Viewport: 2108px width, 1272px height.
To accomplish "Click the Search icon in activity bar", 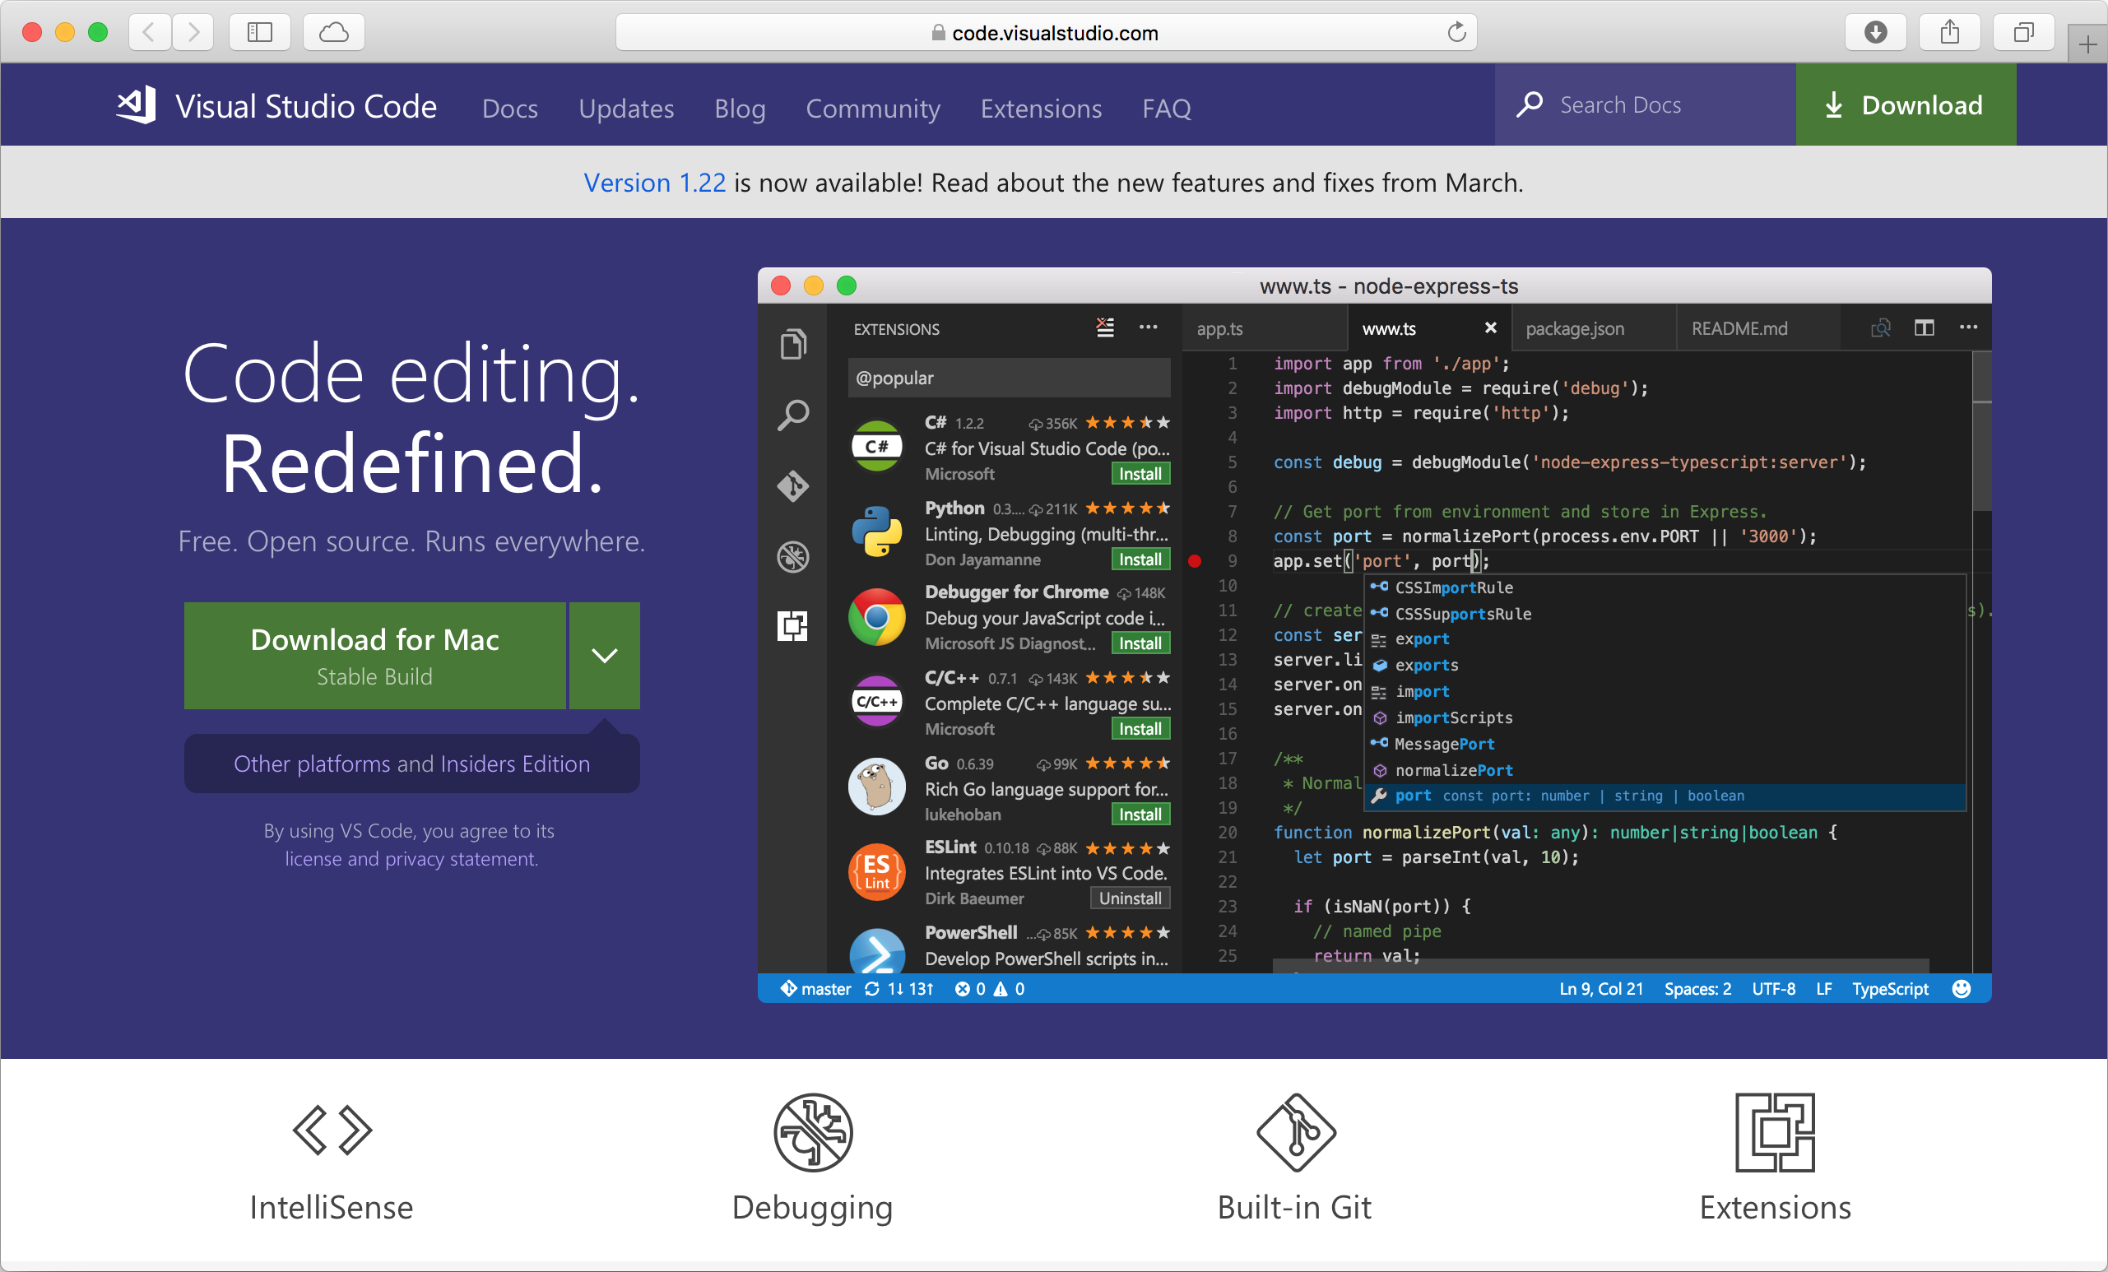I will pos(793,414).
